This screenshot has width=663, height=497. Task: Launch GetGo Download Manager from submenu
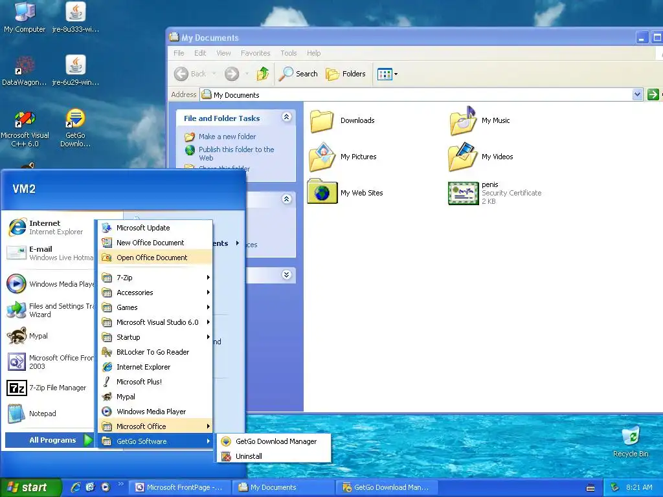(x=274, y=441)
